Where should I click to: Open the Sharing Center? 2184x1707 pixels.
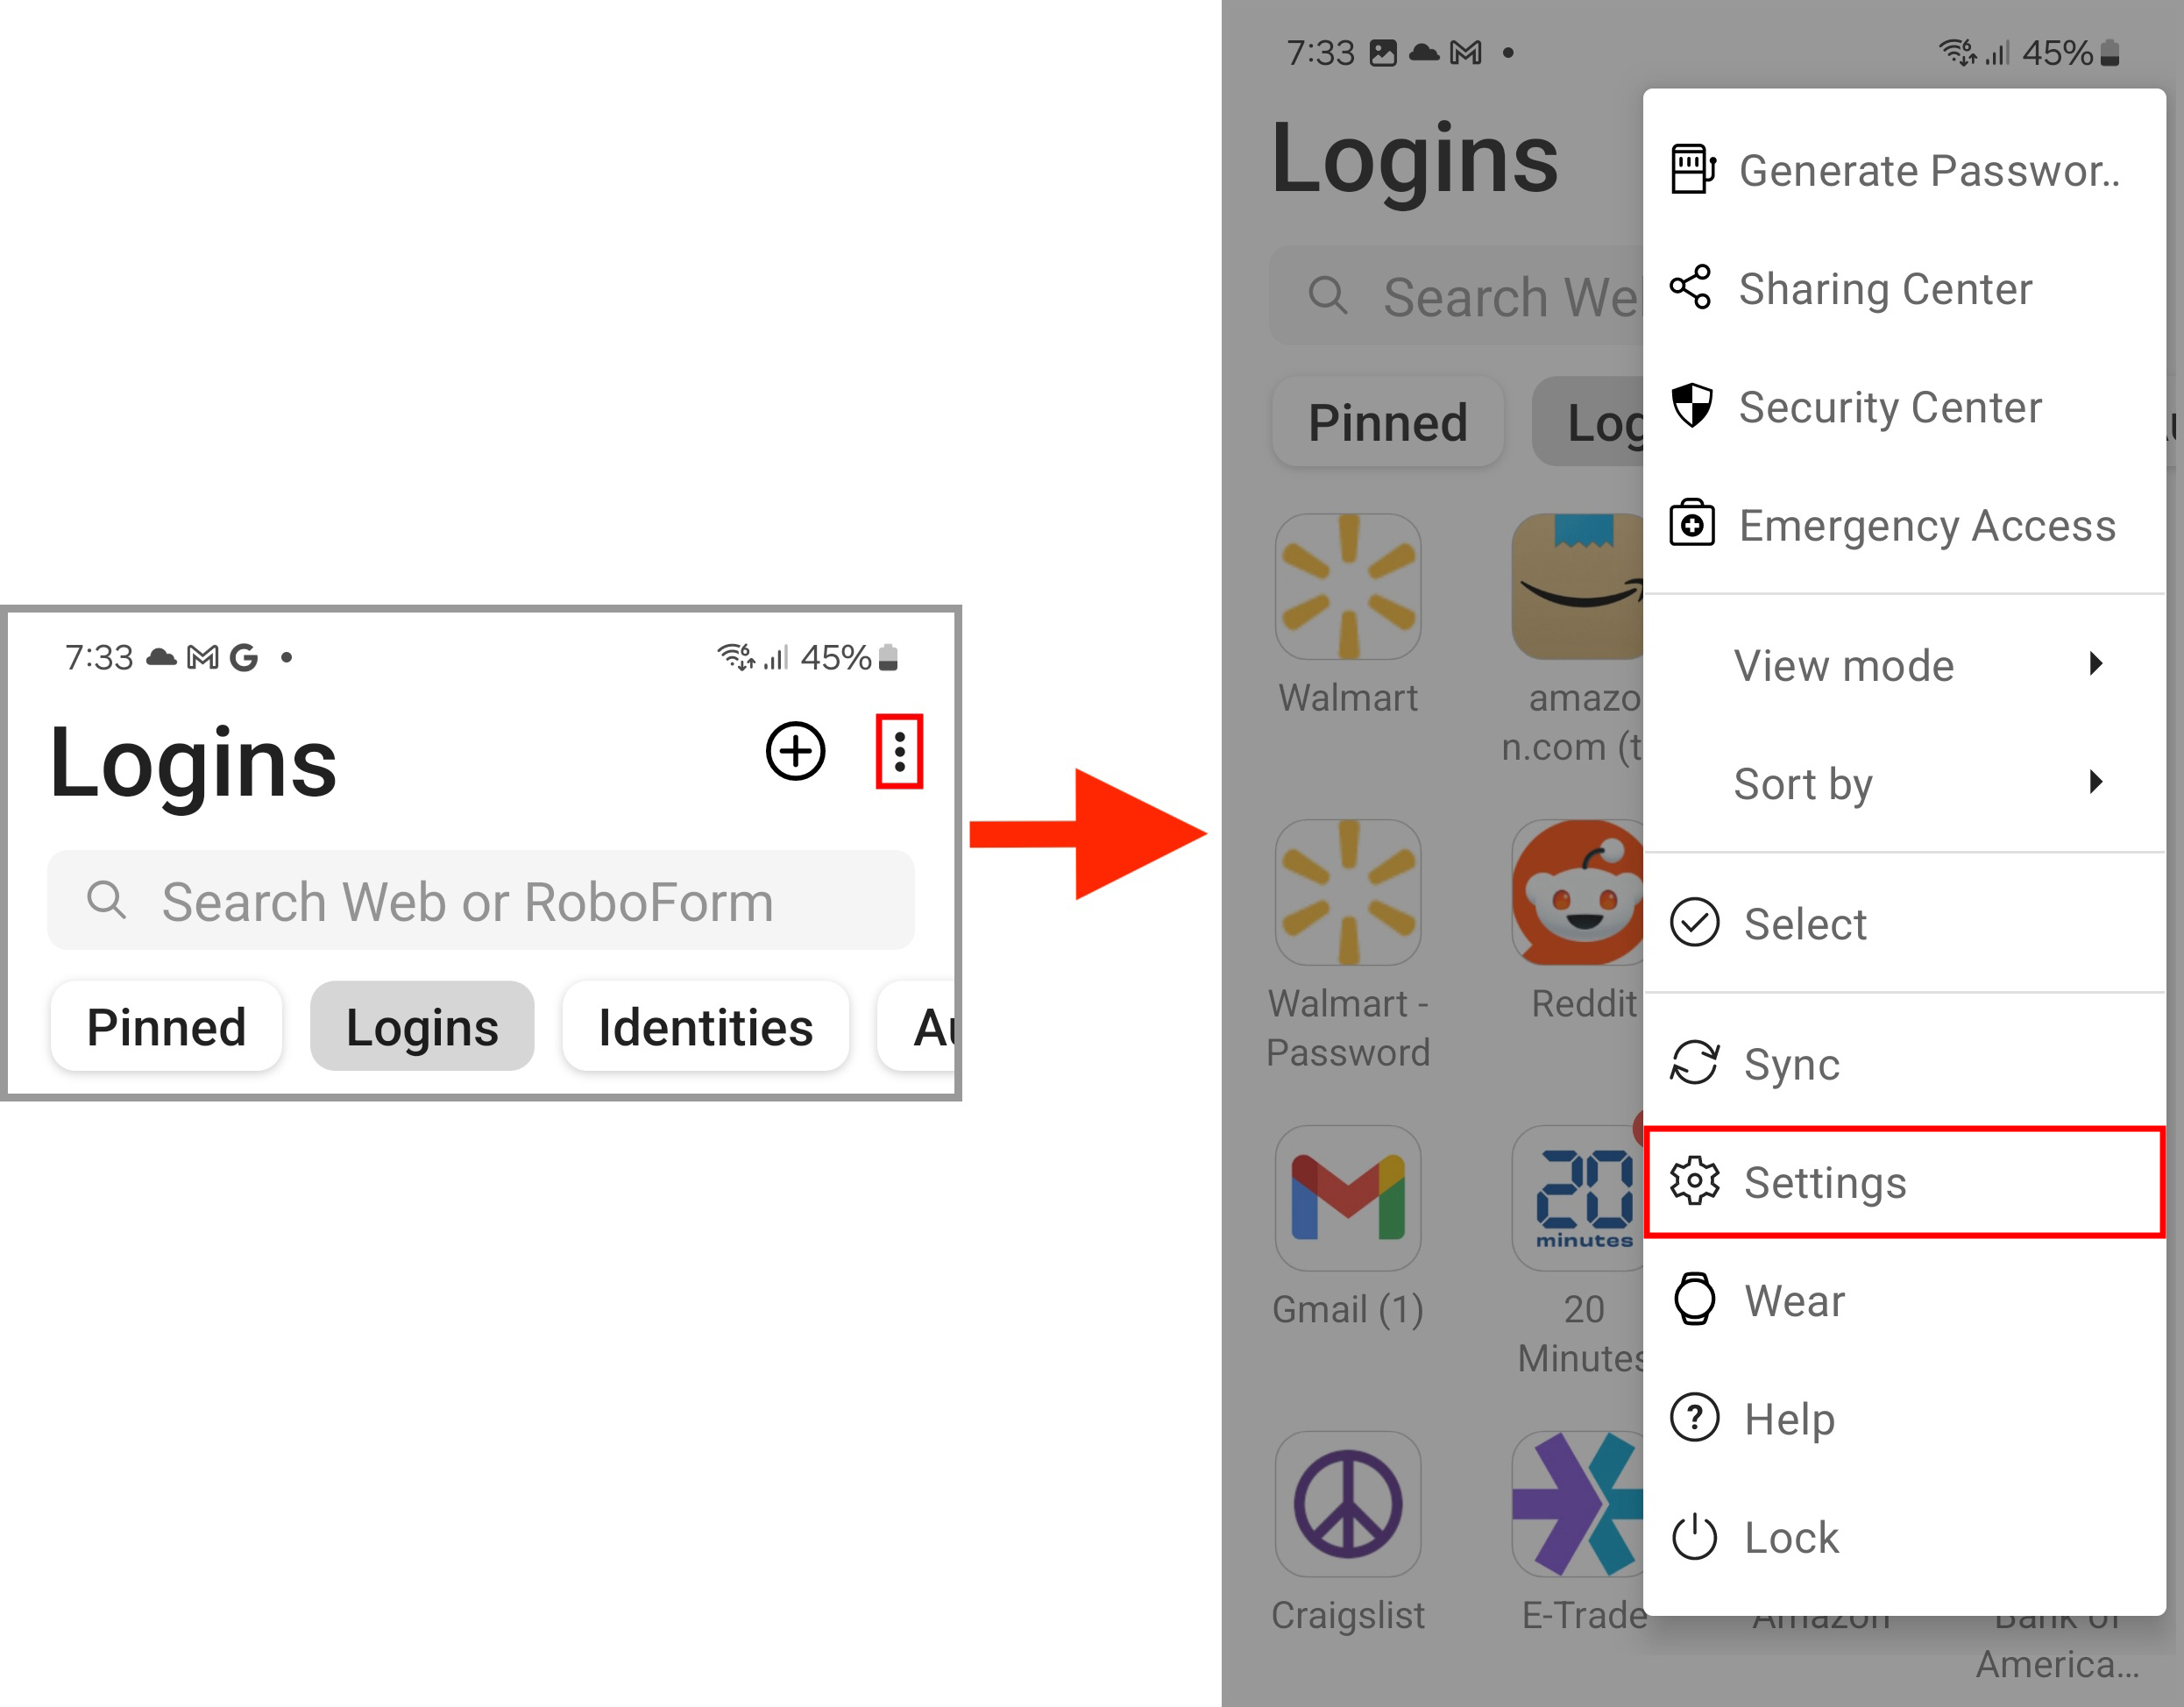[1902, 289]
